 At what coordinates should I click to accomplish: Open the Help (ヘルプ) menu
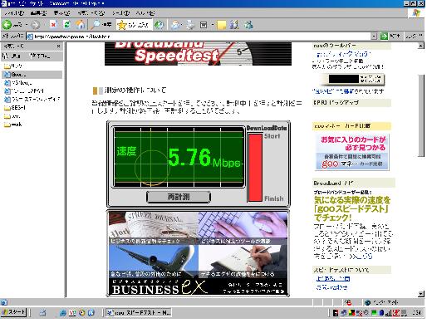[x=145, y=12]
